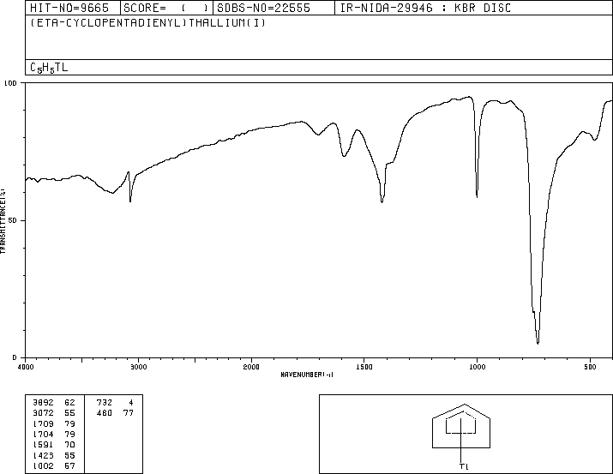Viewport: 613px width, 474px height.
Task: Click the small peak near 1591 wavenumber
Action: tap(344, 155)
